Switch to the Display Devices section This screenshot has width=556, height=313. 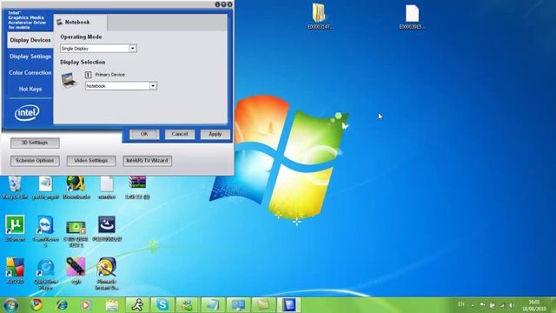[x=30, y=40]
